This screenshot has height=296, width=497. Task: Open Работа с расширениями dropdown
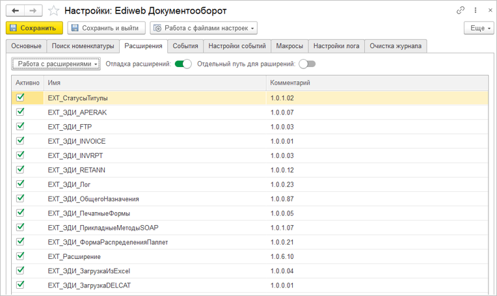click(x=56, y=64)
